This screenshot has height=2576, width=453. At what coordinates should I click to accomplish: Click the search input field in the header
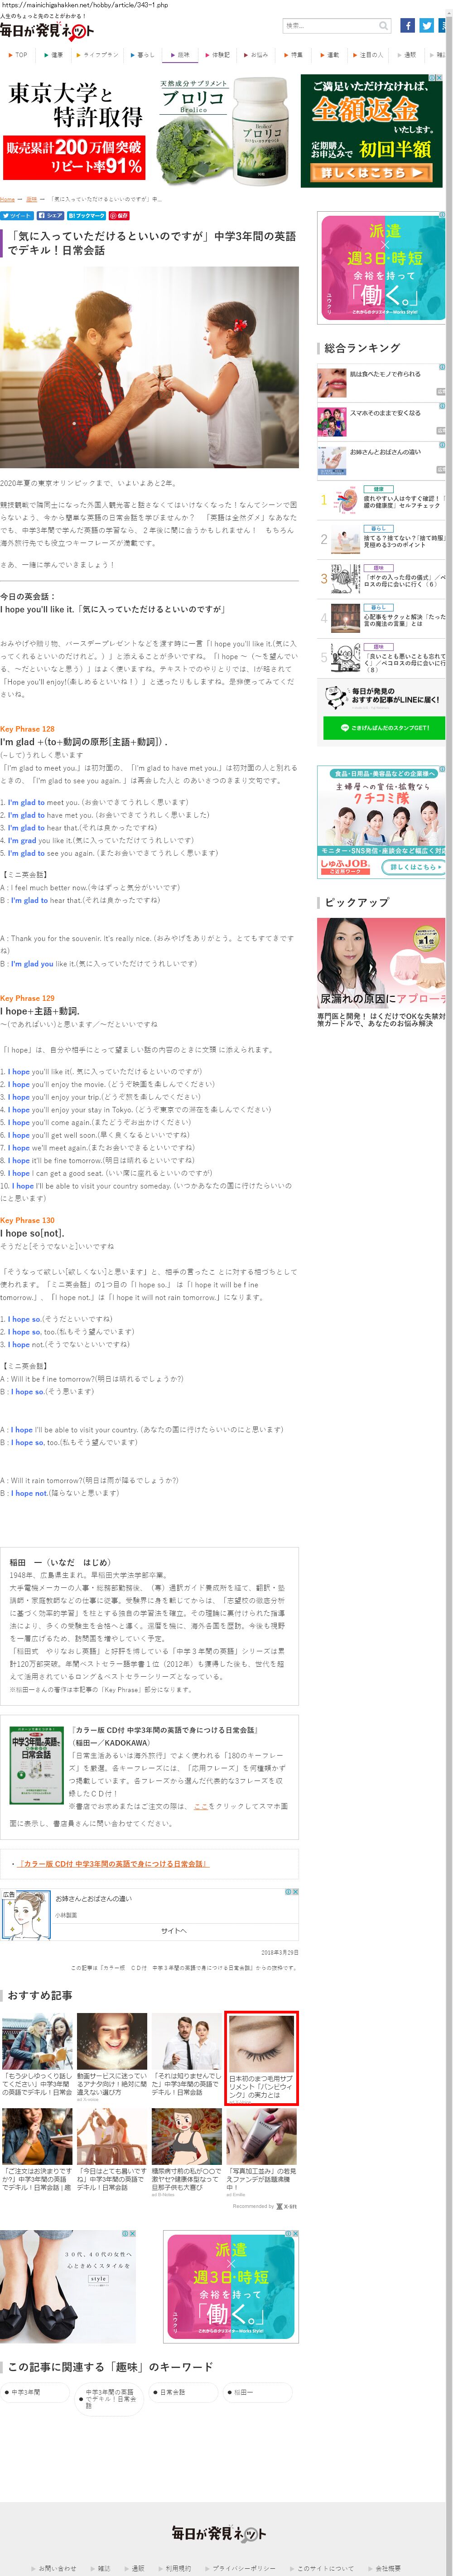coord(331,26)
